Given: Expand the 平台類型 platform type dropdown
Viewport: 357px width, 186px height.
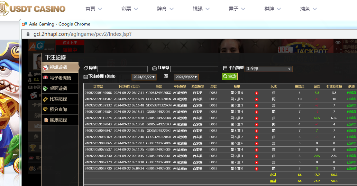Looking at the screenshot, I should coord(268,69).
